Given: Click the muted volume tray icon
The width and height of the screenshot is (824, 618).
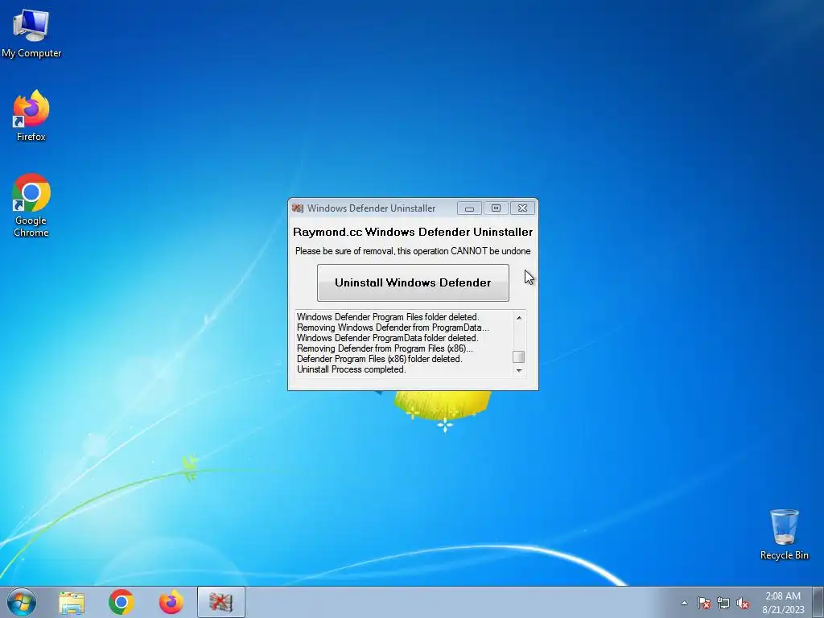Looking at the screenshot, I should point(743,603).
